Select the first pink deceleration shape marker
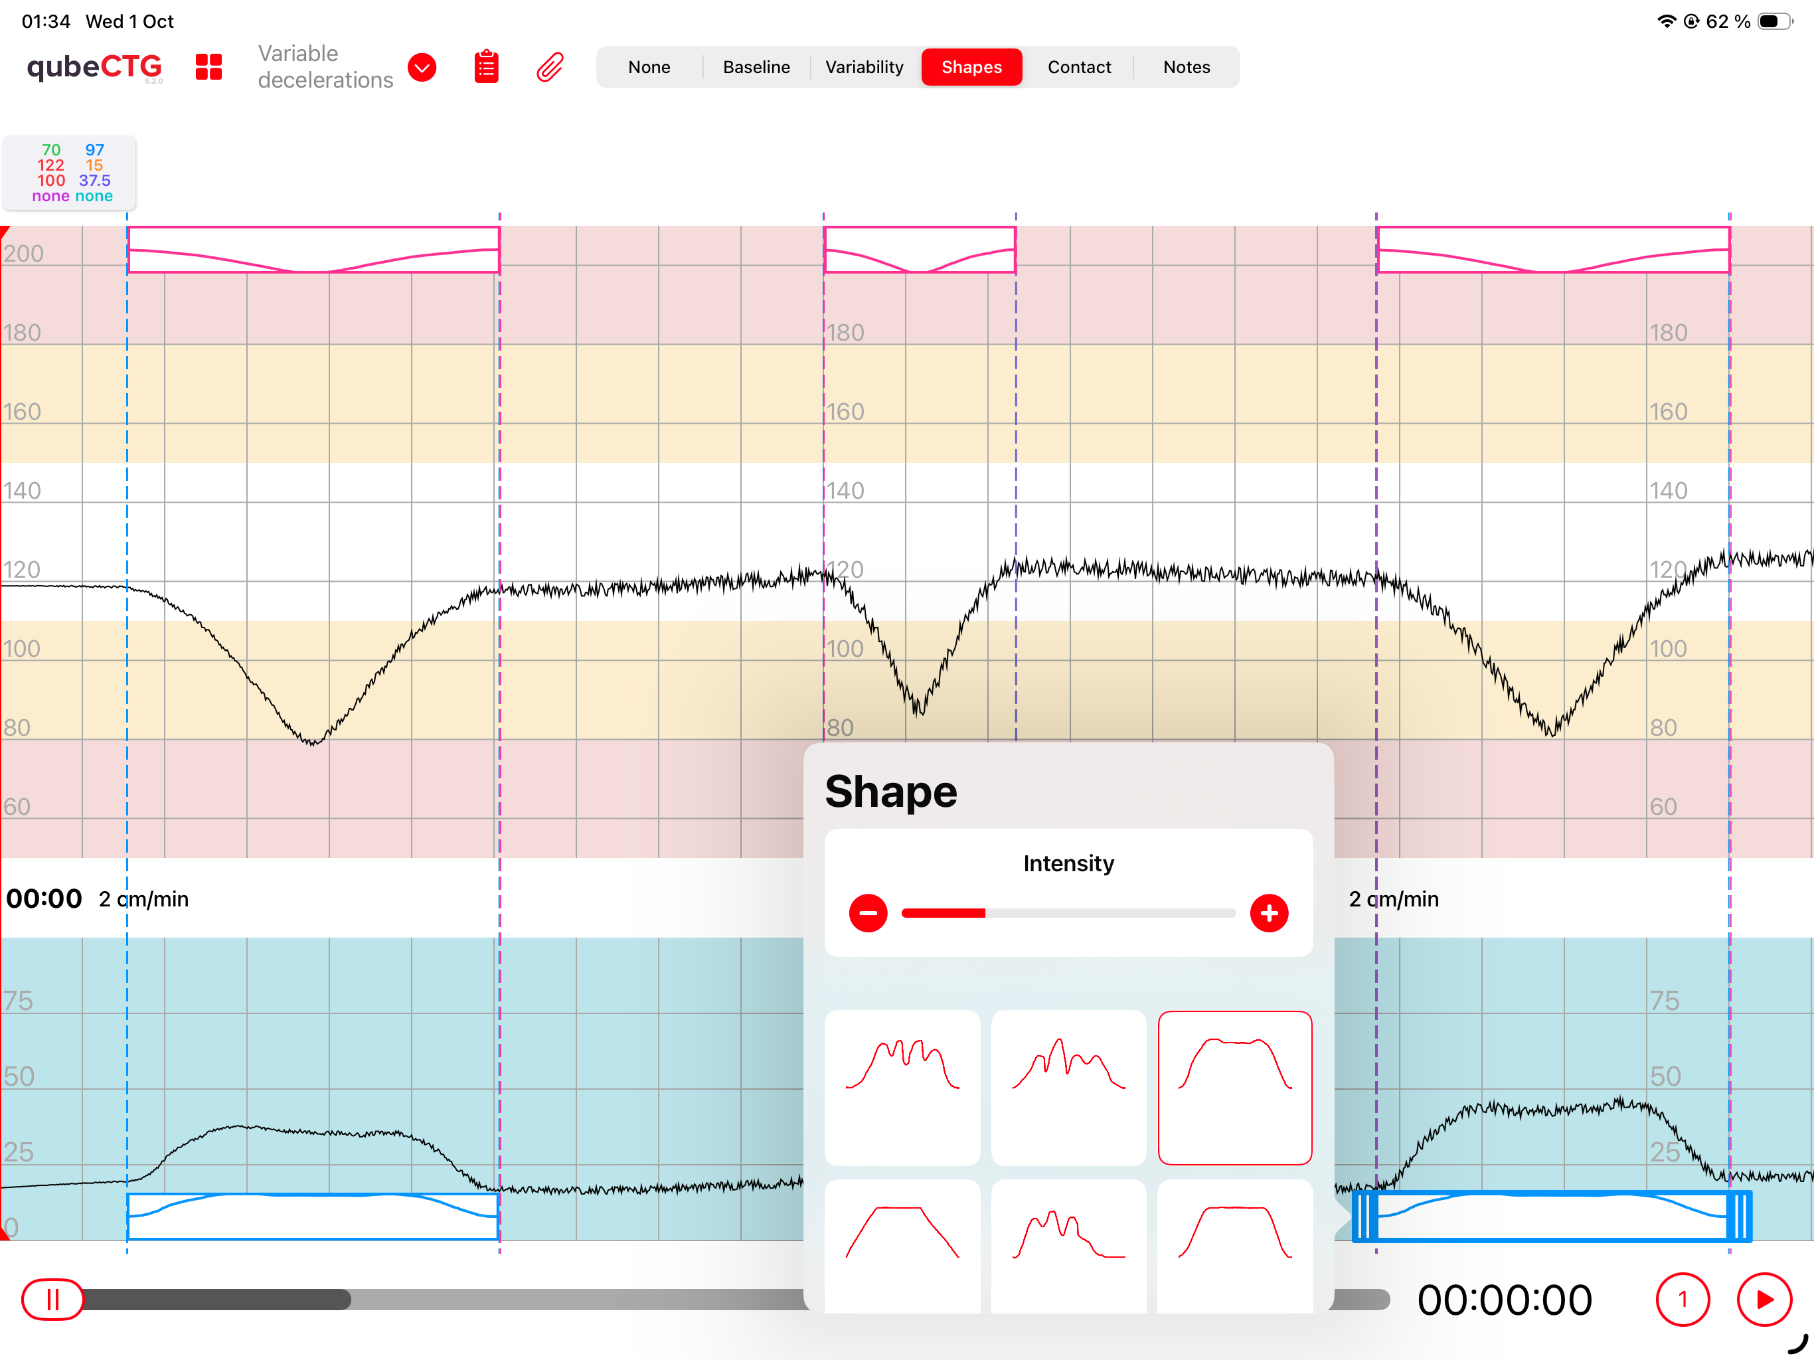 click(313, 250)
